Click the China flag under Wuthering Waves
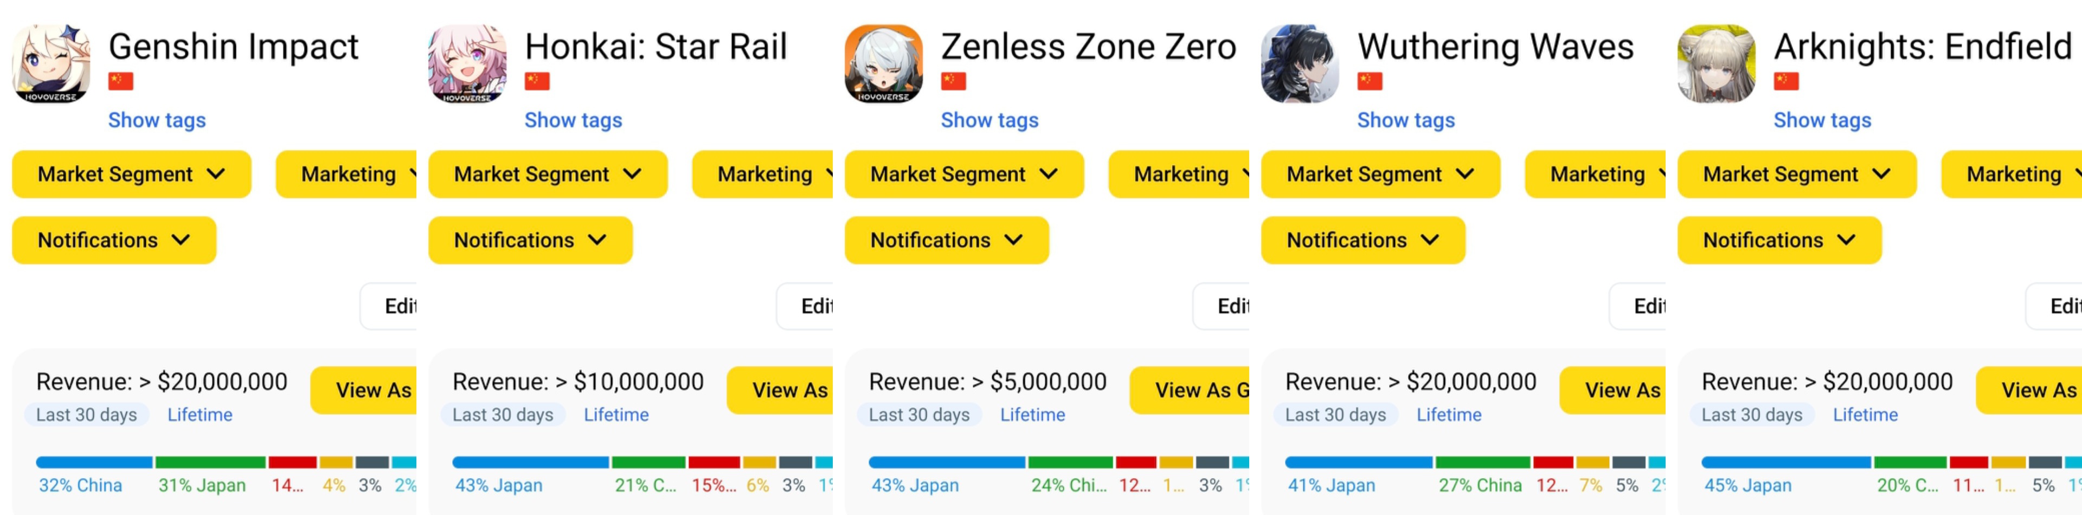The image size is (2082, 515). coord(1369,81)
